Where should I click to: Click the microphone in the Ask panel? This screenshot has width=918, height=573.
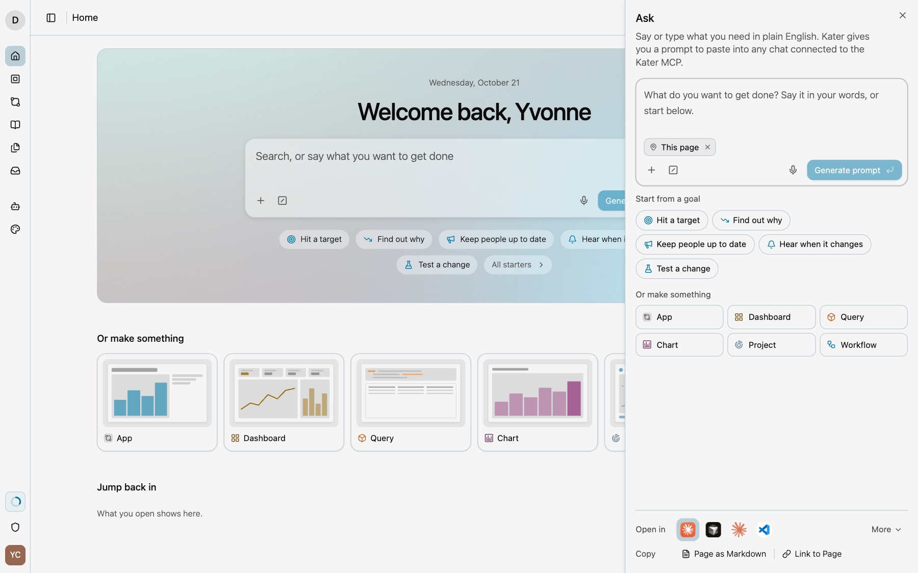pos(793,170)
